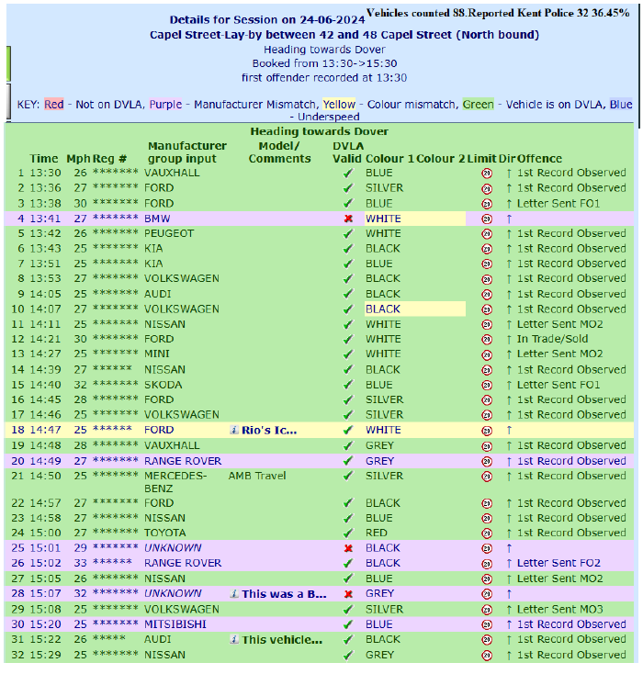Screen dimensions: 643x674
Task: Click direction arrow in PEUGEOT row
Action: click(509, 234)
